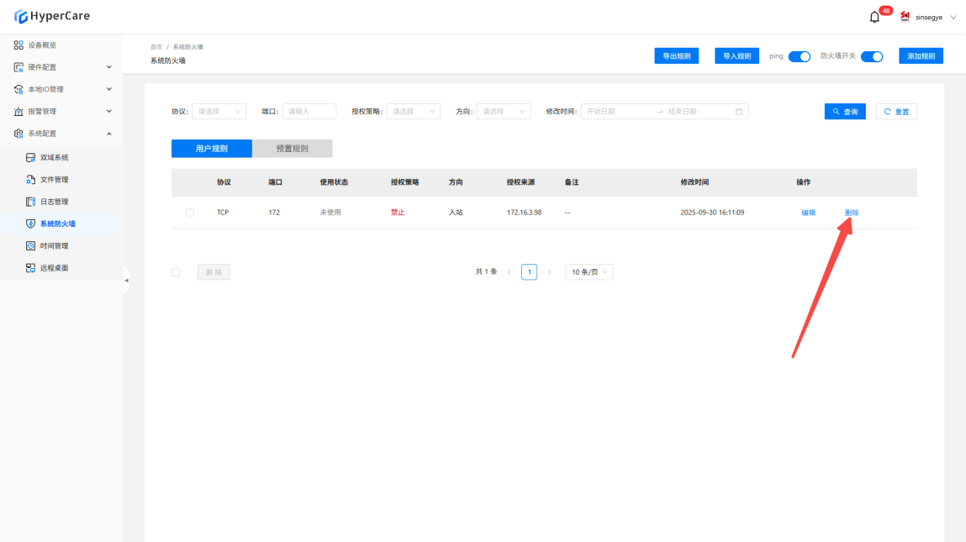Open 时间管理 via its clock icon

(30, 246)
